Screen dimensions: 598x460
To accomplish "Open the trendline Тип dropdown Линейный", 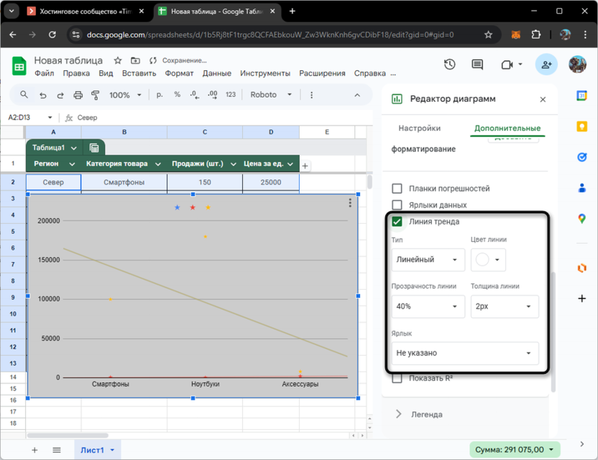I will [428, 260].
